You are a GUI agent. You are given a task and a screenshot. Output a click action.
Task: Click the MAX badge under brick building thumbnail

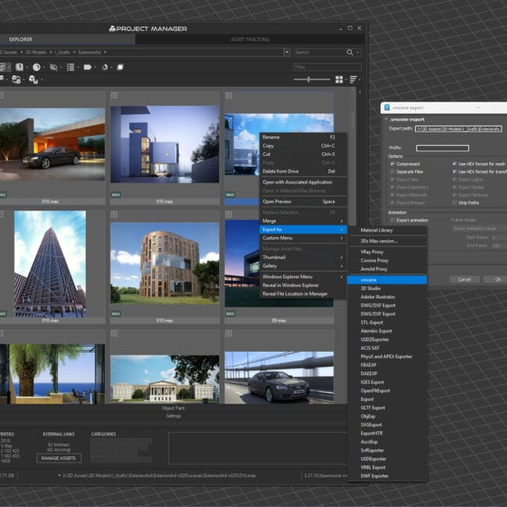click(x=115, y=314)
